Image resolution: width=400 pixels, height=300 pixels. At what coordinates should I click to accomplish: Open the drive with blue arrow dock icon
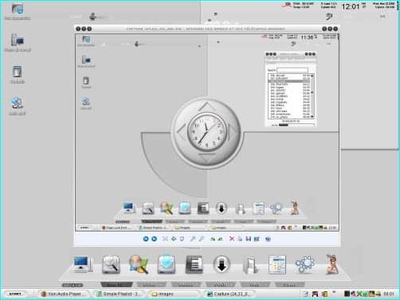click(167, 264)
